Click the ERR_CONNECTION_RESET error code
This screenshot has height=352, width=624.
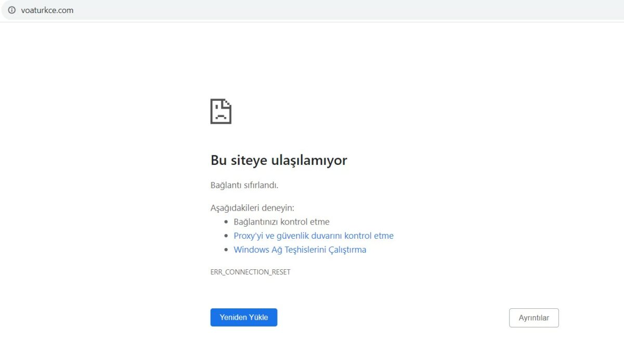point(250,272)
